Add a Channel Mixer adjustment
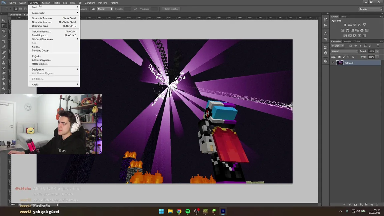Screen dimensions: 384x216 click(x=362, y=30)
